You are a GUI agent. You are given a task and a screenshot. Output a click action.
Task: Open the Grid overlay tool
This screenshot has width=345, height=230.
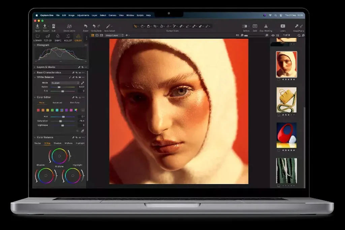pyautogui.click(x=255, y=26)
